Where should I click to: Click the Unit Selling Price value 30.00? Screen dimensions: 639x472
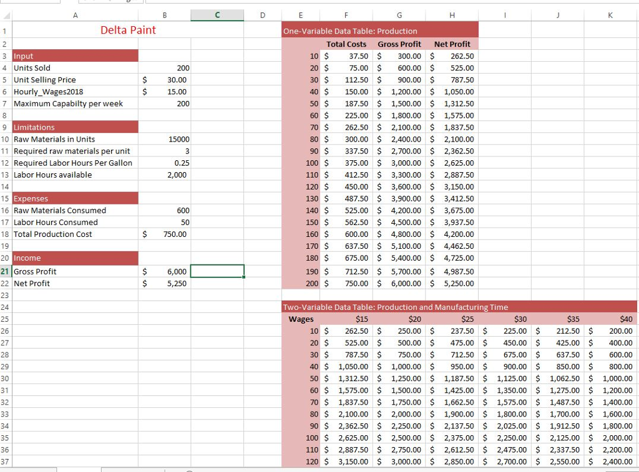tap(177, 80)
